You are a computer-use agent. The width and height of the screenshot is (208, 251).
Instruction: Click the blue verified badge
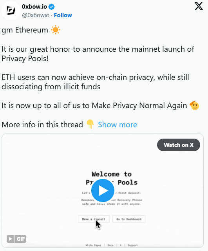pos(52,7)
